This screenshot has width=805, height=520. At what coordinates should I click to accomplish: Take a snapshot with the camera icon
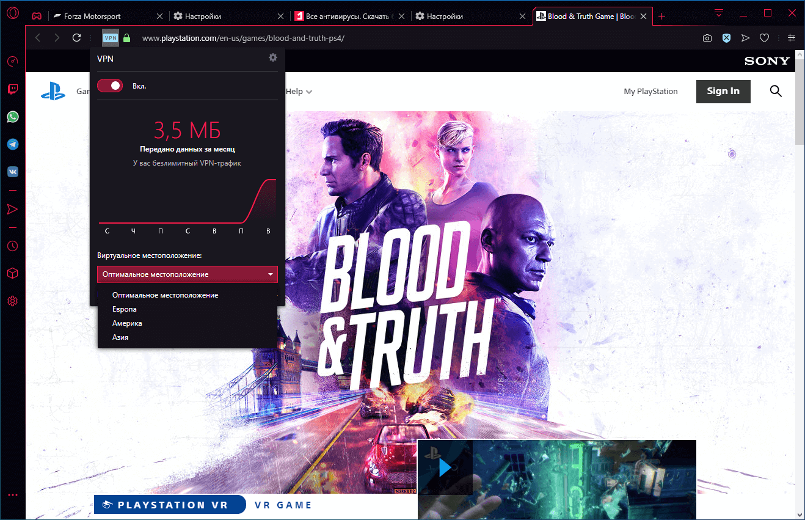707,38
